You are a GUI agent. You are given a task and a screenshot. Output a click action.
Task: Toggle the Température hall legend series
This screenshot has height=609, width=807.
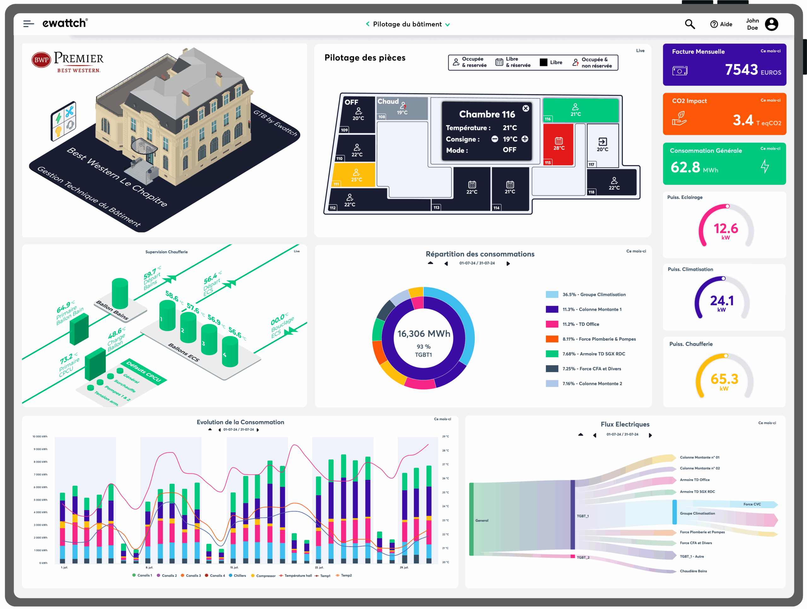coord(295,576)
